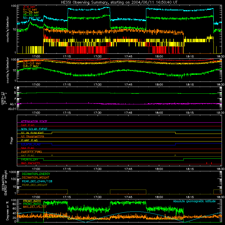Click the 18:00 tick under the GOES-12 panel
Image resolution: width=225 pixels, height=225 pixels.
(159, 113)
